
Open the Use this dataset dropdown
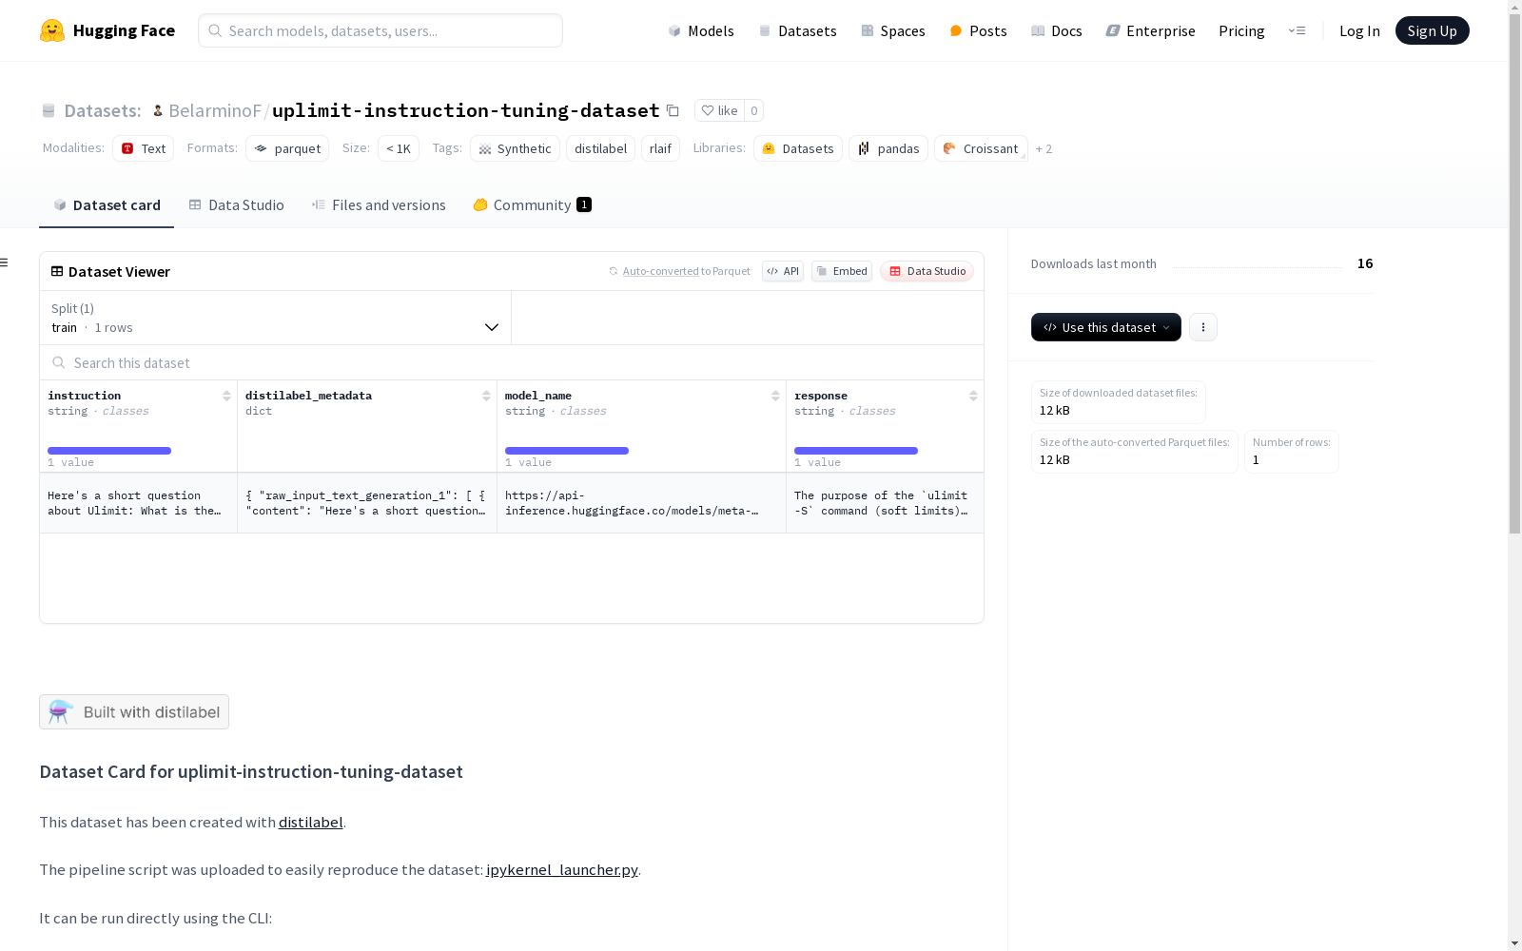(1106, 327)
